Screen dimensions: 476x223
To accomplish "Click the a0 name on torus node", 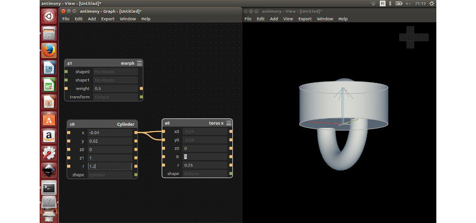I will pyautogui.click(x=167, y=123).
